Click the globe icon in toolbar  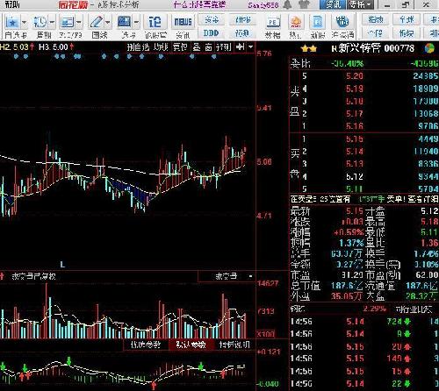342,22
